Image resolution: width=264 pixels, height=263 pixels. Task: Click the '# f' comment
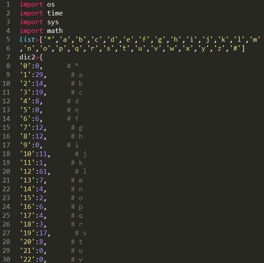click(73, 118)
